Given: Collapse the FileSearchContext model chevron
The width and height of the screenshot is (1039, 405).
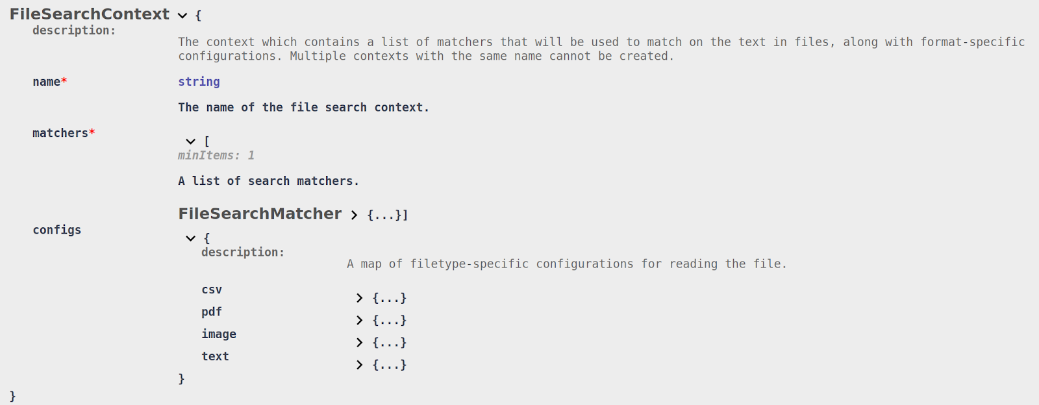Looking at the screenshot, I should pyautogui.click(x=182, y=16).
